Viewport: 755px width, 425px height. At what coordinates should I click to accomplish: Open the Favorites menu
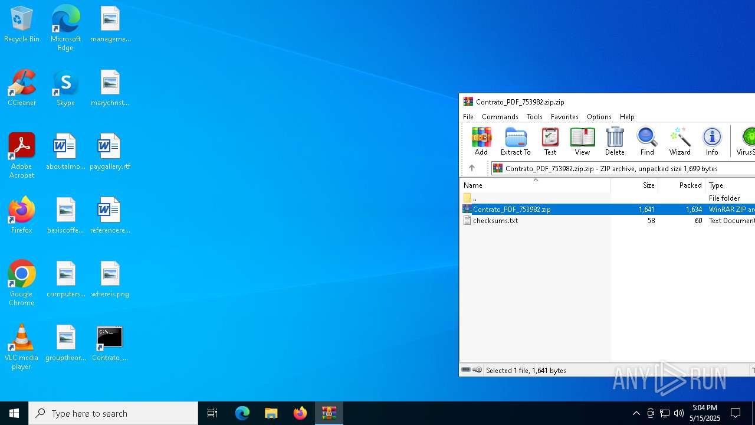tap(564, 117)
